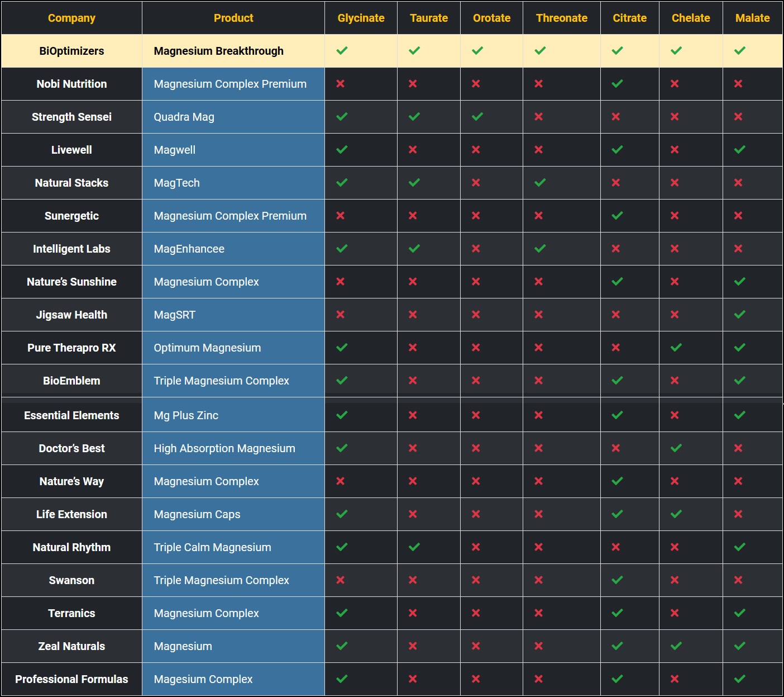784x697 pixels.
Task: Select the Strength Sensei company cell
Action: (x=71, y=117)
